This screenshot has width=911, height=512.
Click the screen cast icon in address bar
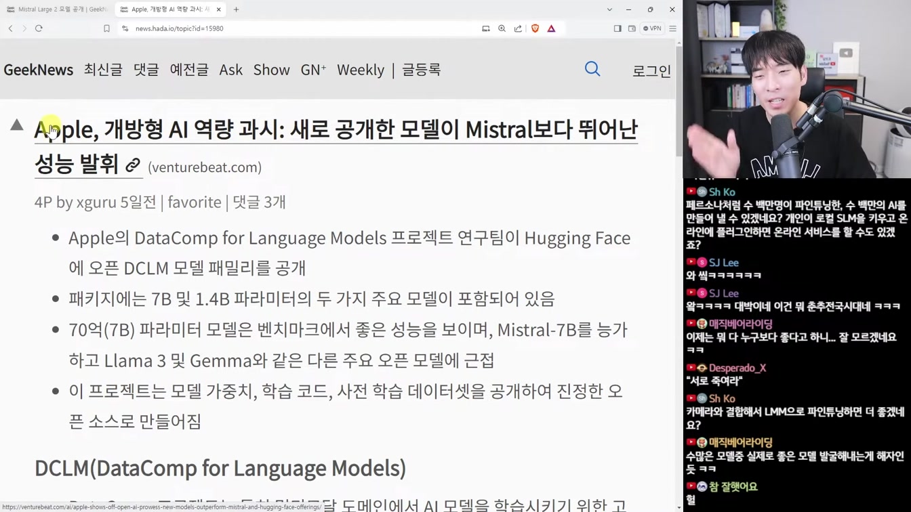486,28
